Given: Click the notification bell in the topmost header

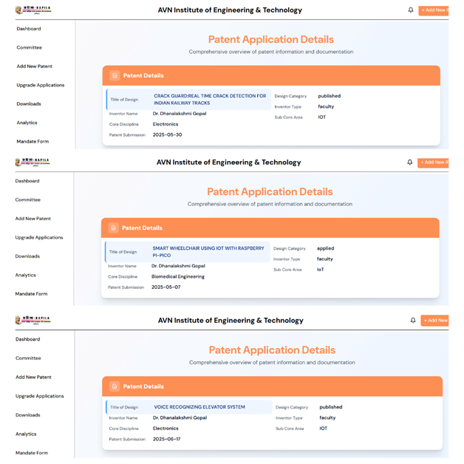Looking at the screenshot, I should click(411, 10).
